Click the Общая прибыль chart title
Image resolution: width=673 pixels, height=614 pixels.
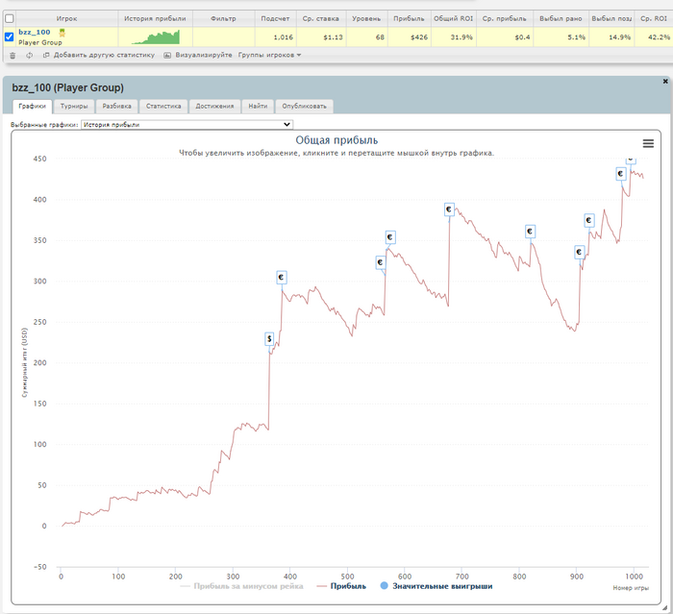coord(336,140)
